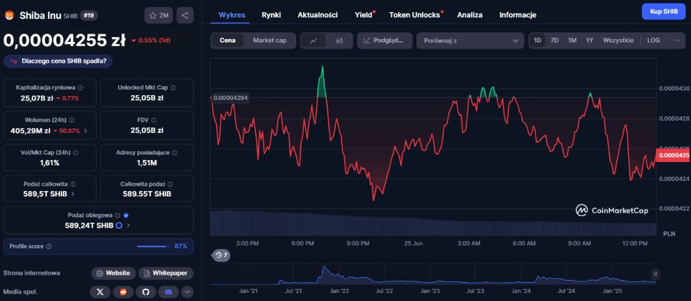This screenshot has width=691, height=301.
Task: Open the Analiza tab
Action: click(x=470, y=15)
